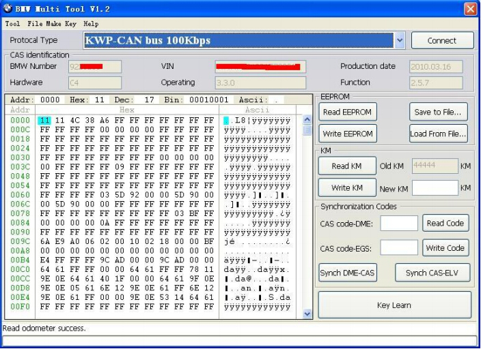481x349 pixels.
Task: Click the progress bar at the bottom
Action: [x=240, y=341]
